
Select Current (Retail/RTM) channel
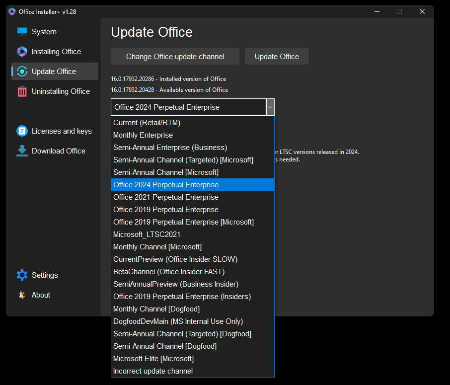coord(193,123)
